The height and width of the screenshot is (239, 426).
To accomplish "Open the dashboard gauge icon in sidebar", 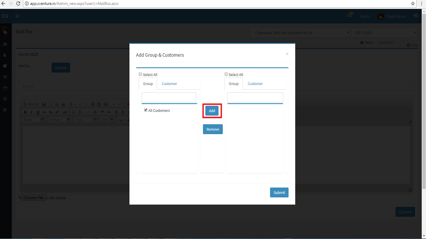I will coord(5,44).
